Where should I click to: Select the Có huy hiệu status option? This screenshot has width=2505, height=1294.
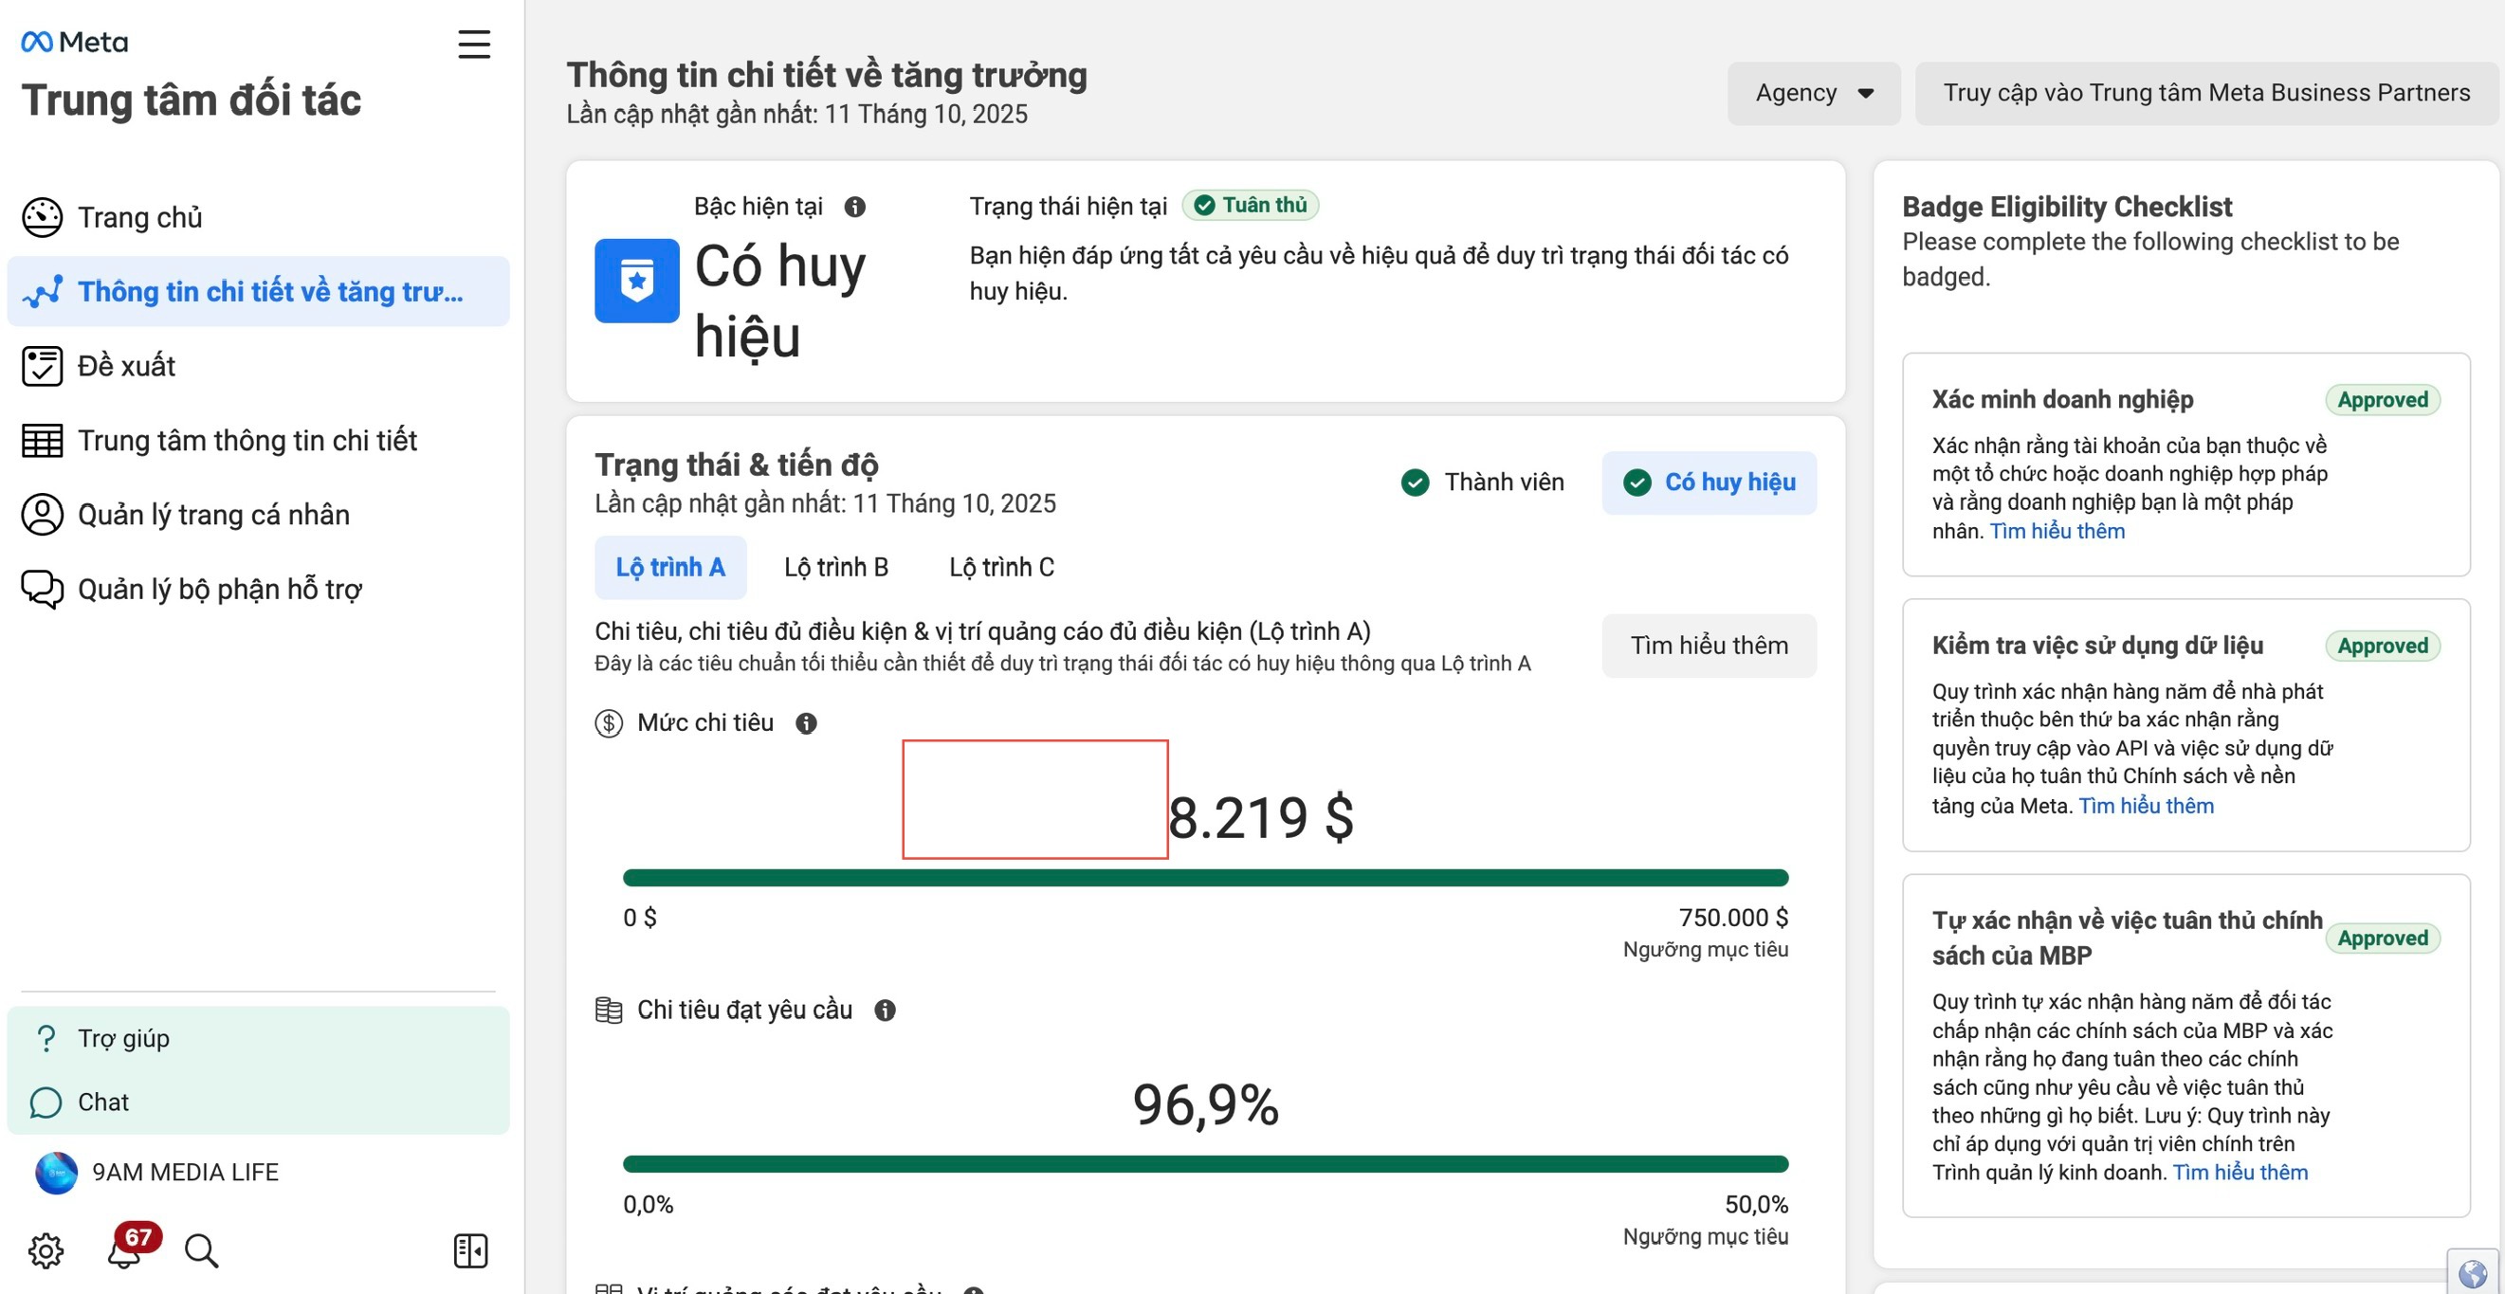coord(1709,483)
